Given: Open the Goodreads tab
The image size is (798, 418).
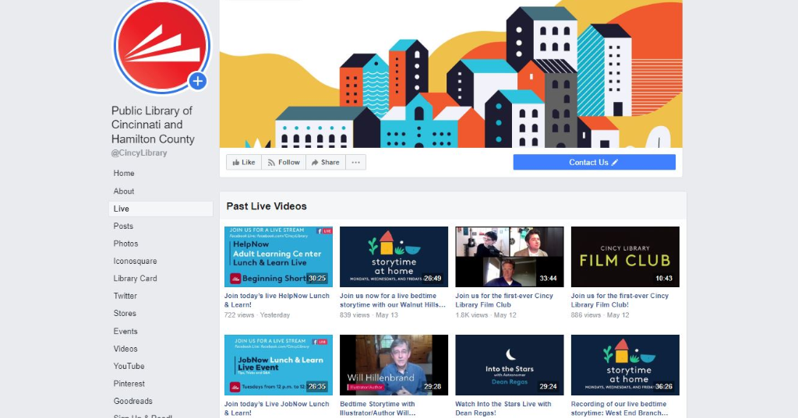Looking at the screenshot, I should (x=132, y=401).
